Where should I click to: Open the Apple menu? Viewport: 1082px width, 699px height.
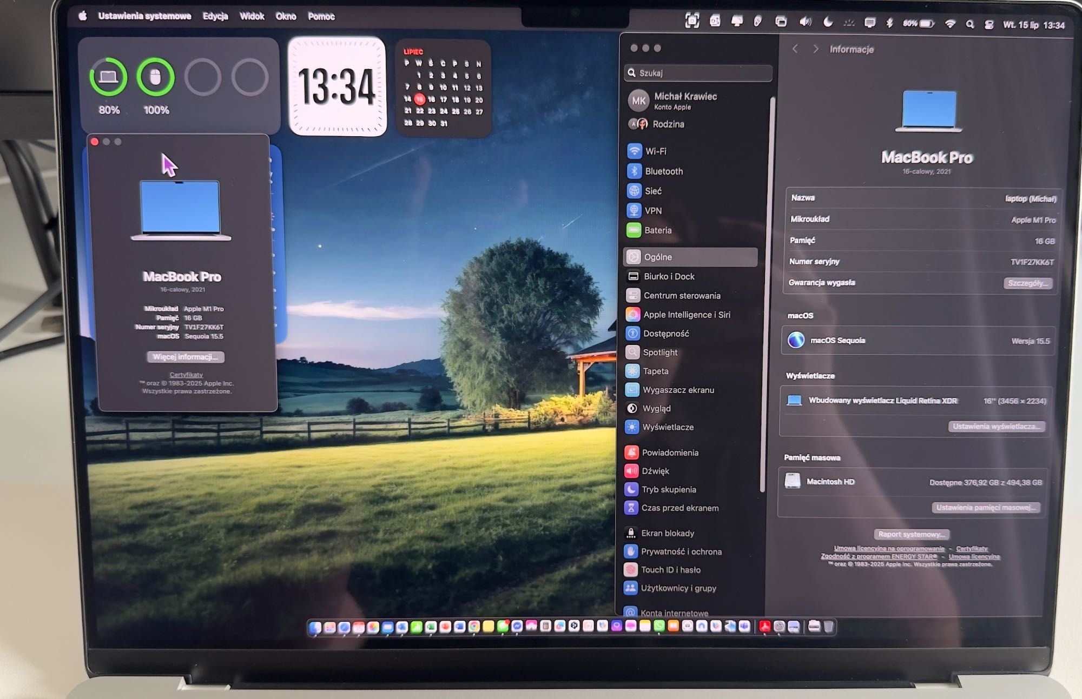click(x=83, y=16)
